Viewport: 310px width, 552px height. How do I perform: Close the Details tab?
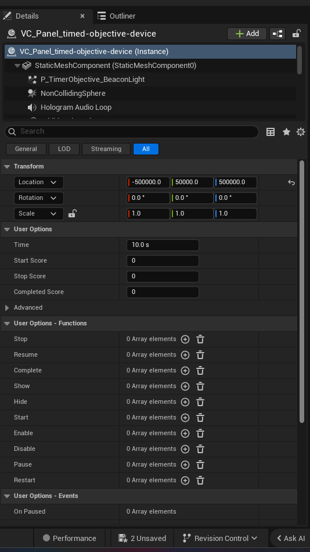(82, 16)
